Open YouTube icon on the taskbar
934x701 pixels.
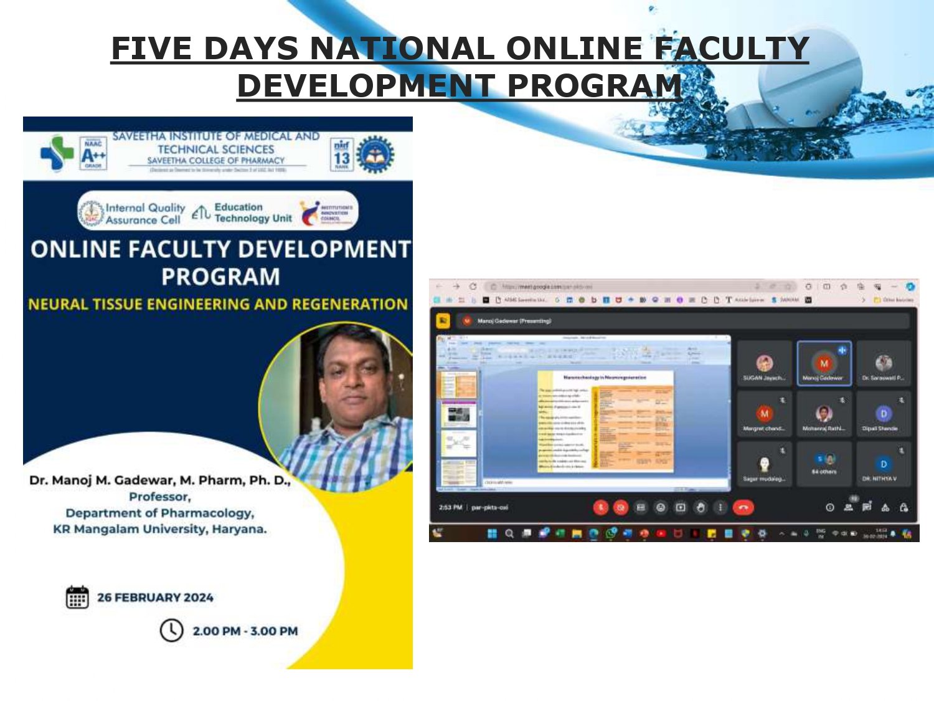(x=661, y=533)
